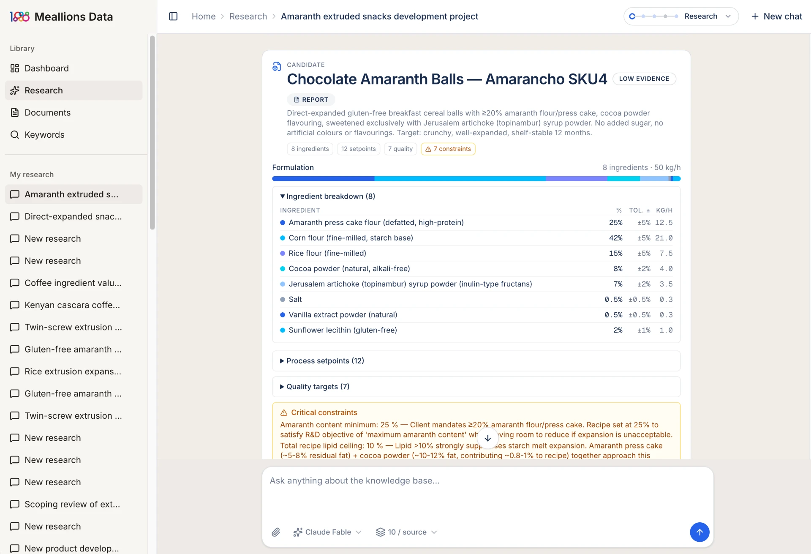Click the attachment paperclip icon

[x=276, y=532]
